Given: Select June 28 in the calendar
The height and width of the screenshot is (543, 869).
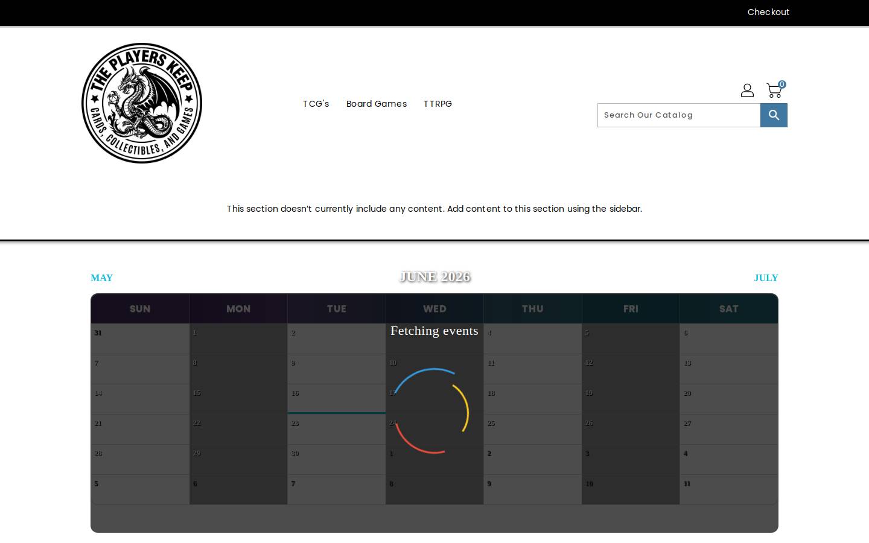Looking at the screenshot, I should [140, 459].
